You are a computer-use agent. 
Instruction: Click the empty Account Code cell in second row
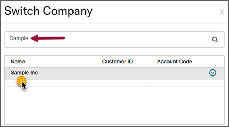(187, 83)
